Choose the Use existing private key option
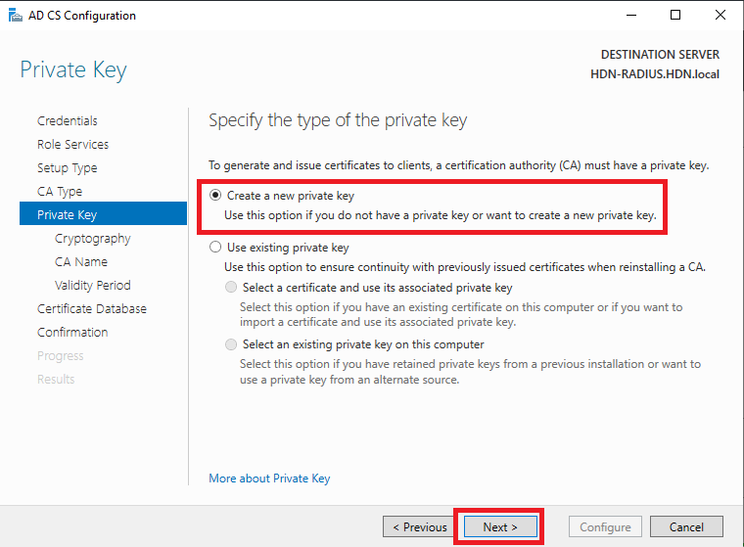This screenshot has width=744, height=547. pos(215,248)
